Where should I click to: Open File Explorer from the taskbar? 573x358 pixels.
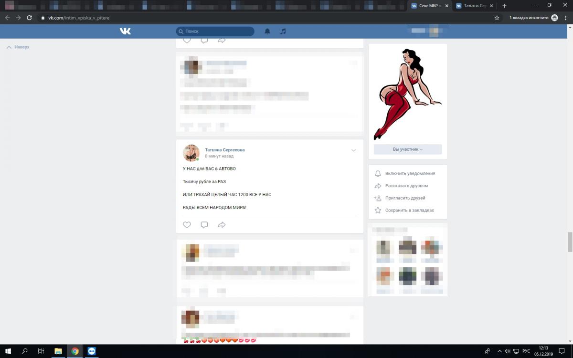(x=58, y=351)
